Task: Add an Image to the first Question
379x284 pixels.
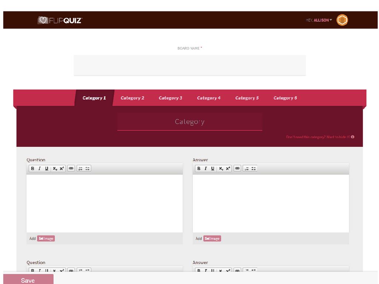Action: (46, 239)
